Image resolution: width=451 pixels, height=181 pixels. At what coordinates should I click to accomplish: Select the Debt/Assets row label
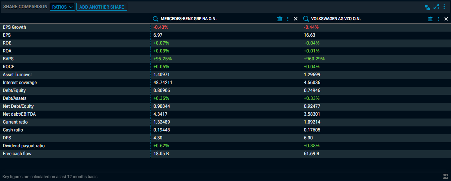(15, 98)
